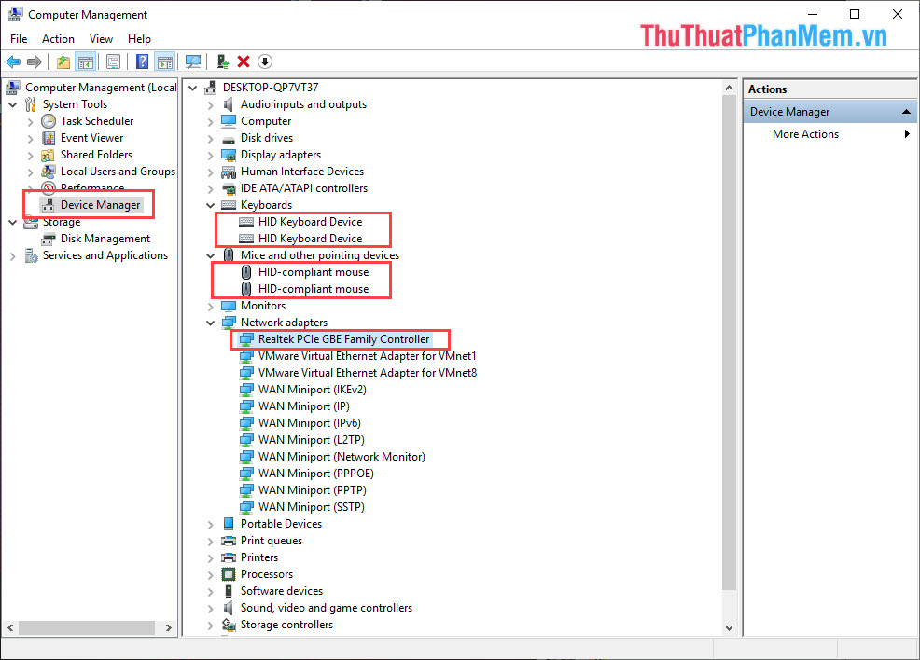
Task: Click the Scan for hardware changes icon
Action: point(193,62)
